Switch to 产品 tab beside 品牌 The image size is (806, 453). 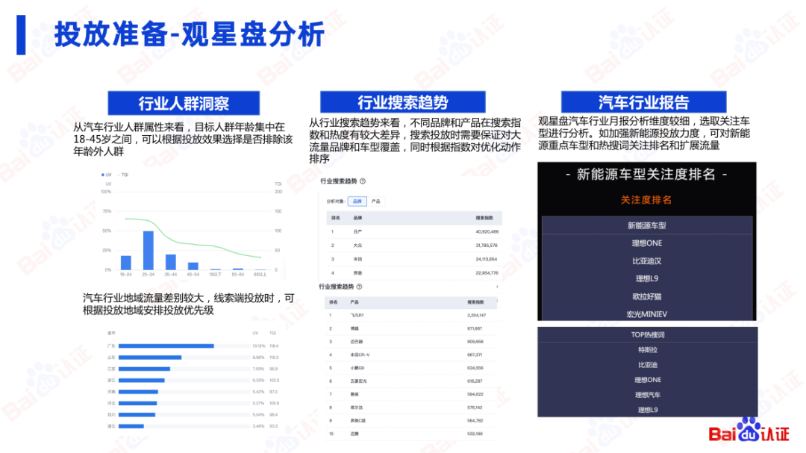[x=375, y=201]
